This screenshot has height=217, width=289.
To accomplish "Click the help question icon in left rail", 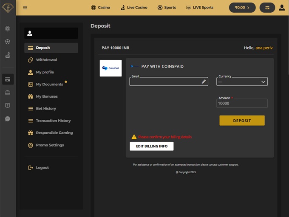I will coord(8,105).
